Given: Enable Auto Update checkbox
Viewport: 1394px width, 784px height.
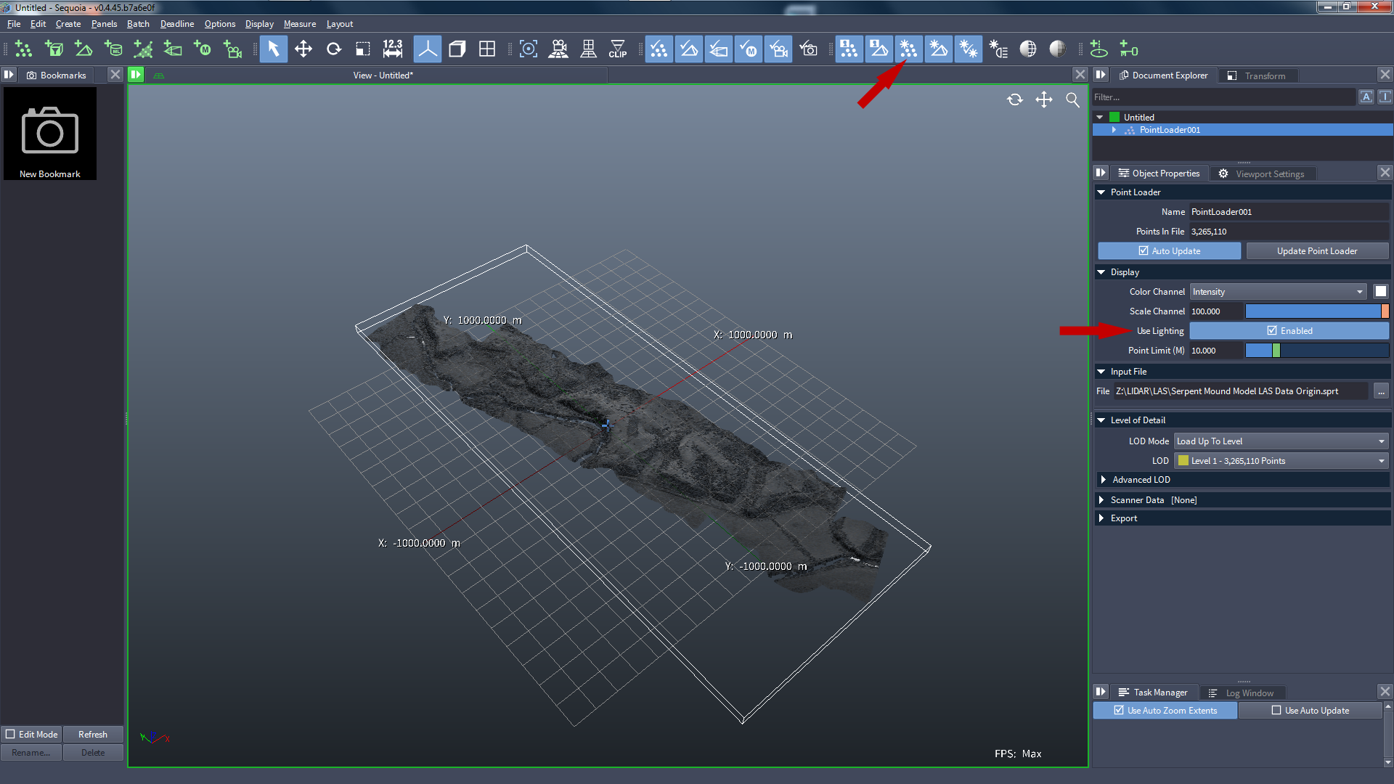Looking at the screenshot, I should [x=1141, y=250].
